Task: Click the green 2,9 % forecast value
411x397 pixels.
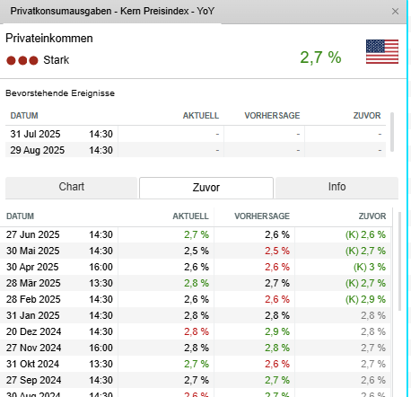Action: click(x=277, y=331)
